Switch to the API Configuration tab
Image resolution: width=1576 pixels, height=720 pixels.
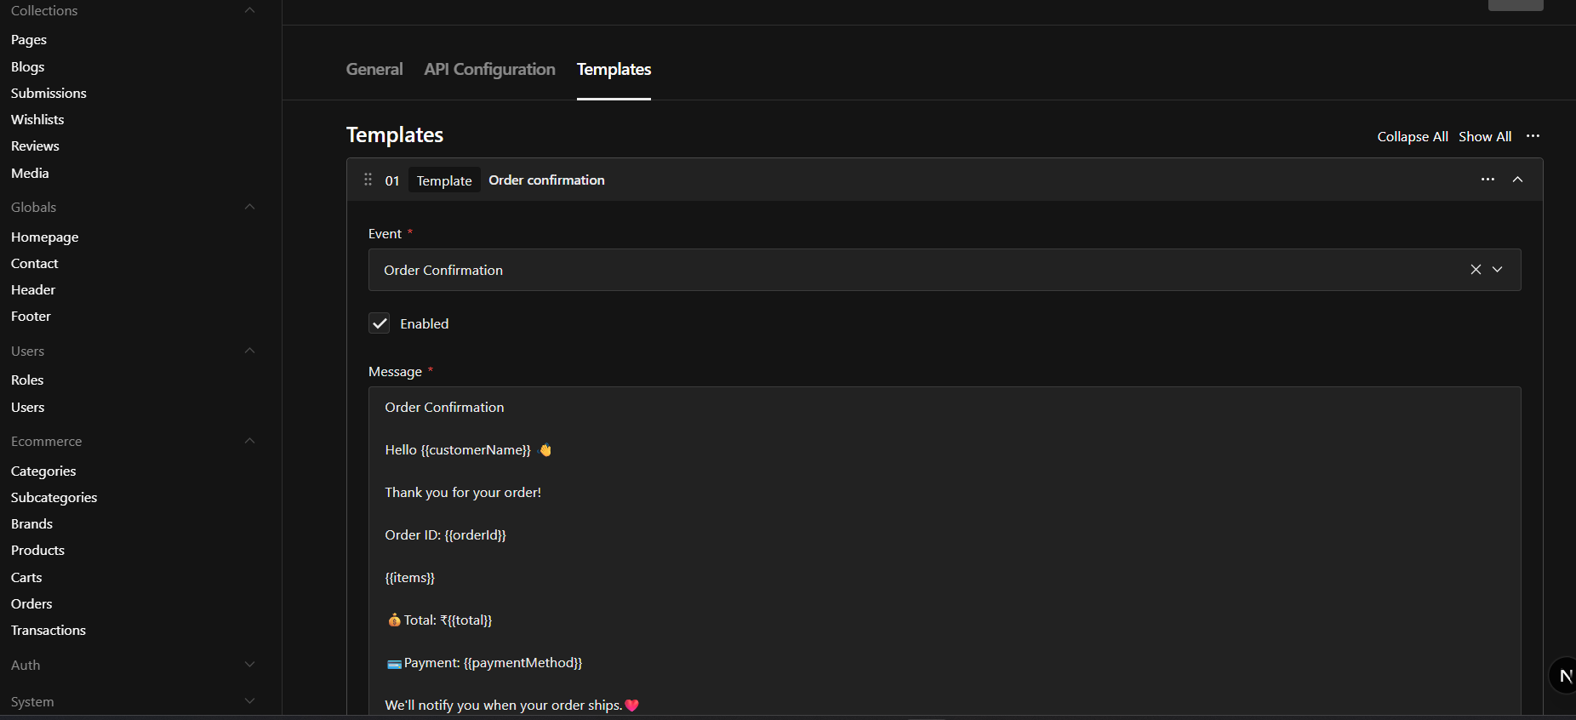tap(489, 69)
